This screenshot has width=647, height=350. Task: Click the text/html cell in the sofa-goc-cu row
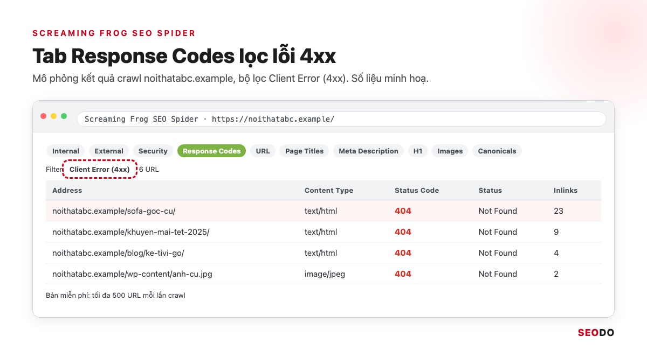coord(321,211)
